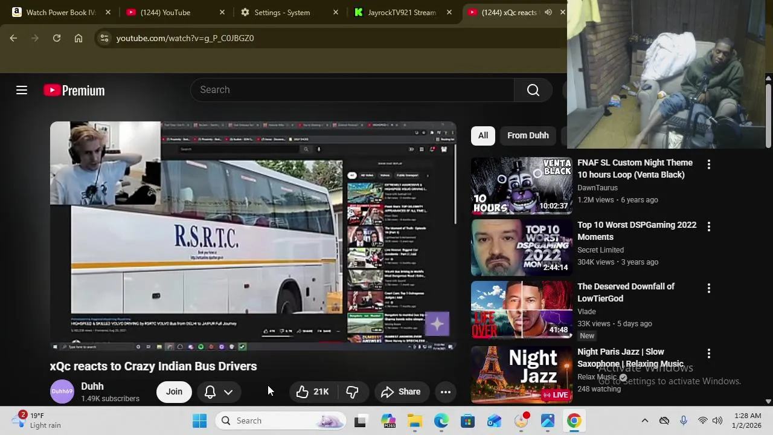Expand the notification preferences chevron

click(x=228, y=391)
